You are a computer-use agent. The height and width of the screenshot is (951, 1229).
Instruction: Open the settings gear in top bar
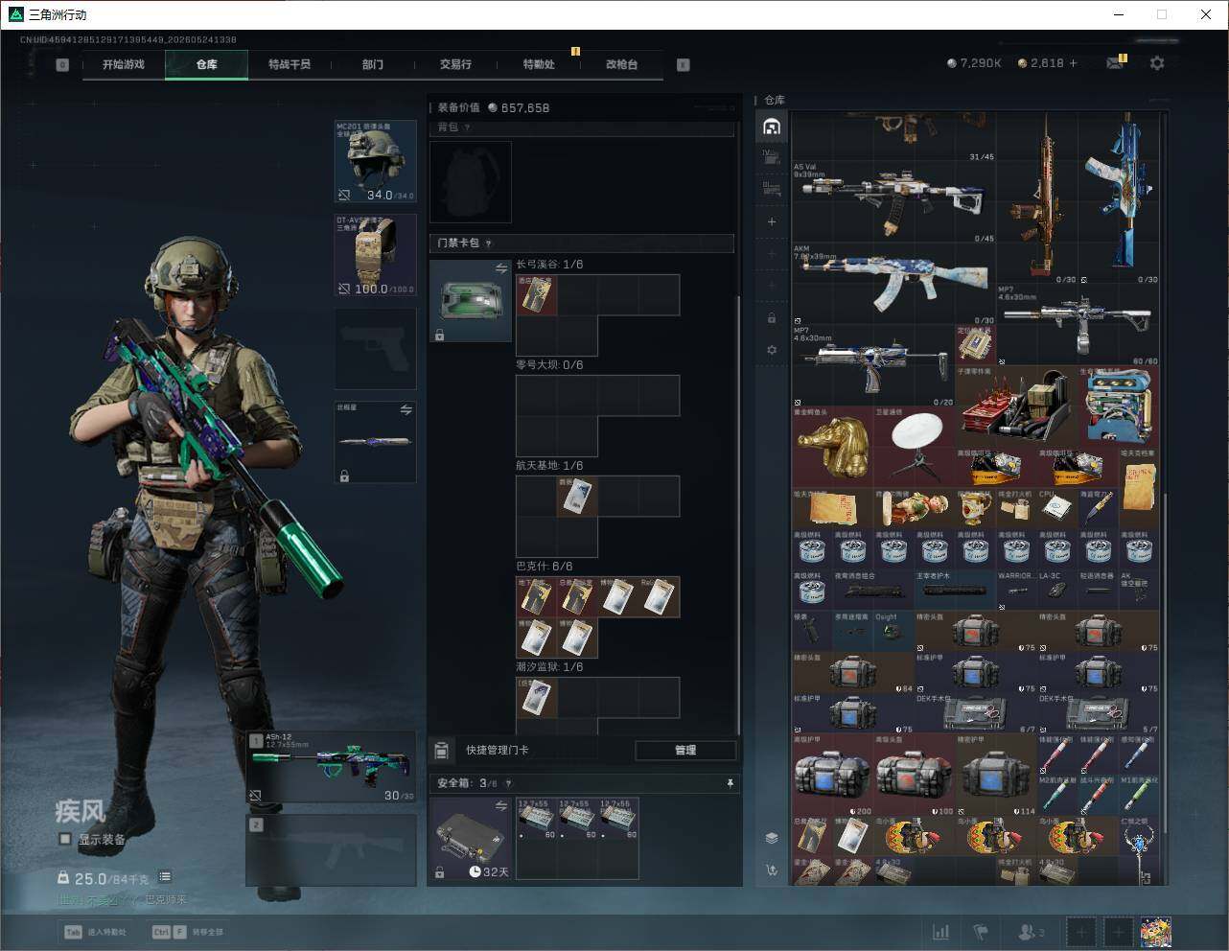(1157, 62)
